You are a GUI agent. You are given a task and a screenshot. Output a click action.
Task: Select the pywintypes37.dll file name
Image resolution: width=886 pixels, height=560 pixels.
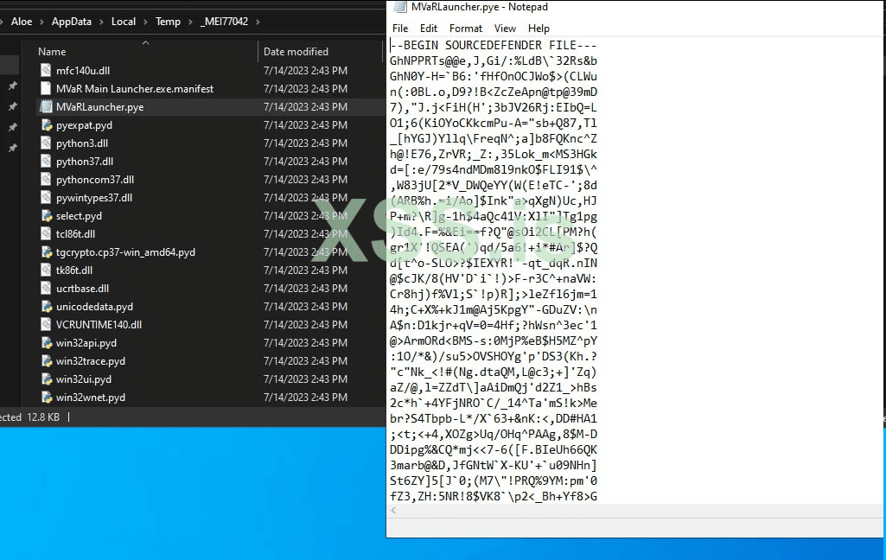pos(94,198)
